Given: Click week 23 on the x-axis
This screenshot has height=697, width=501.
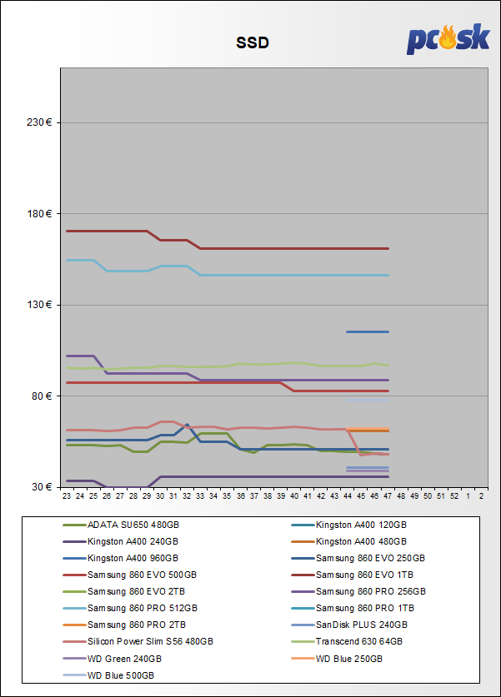Looking at the screenshot, I should 67,495.
